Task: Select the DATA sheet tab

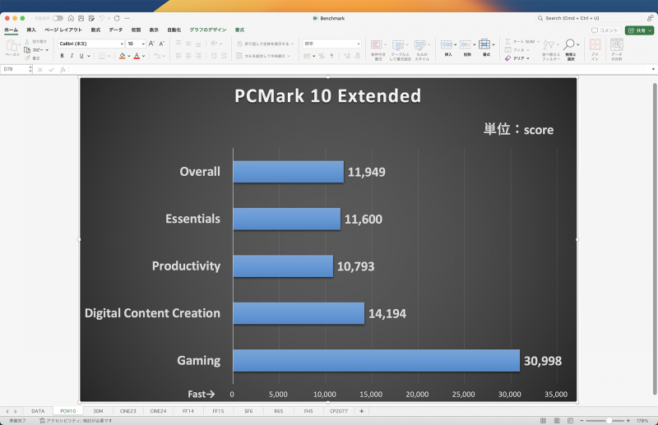Action: pyautogui.click(x=38, y=411)
